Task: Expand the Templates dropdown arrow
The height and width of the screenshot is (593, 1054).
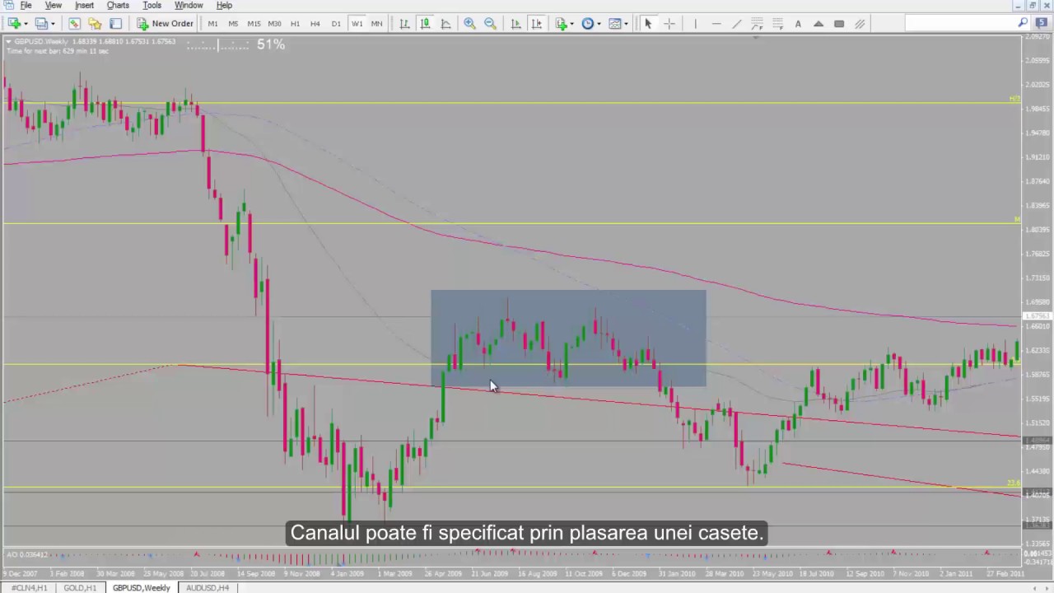Action: click(x=626, y=24)
